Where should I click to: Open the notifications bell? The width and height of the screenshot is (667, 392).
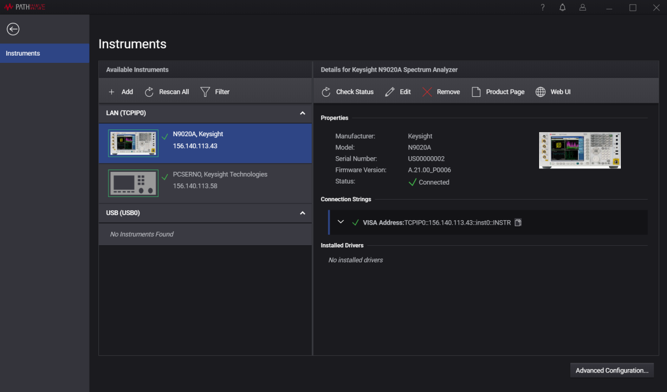pyautogui.click(x=563, y=7)
